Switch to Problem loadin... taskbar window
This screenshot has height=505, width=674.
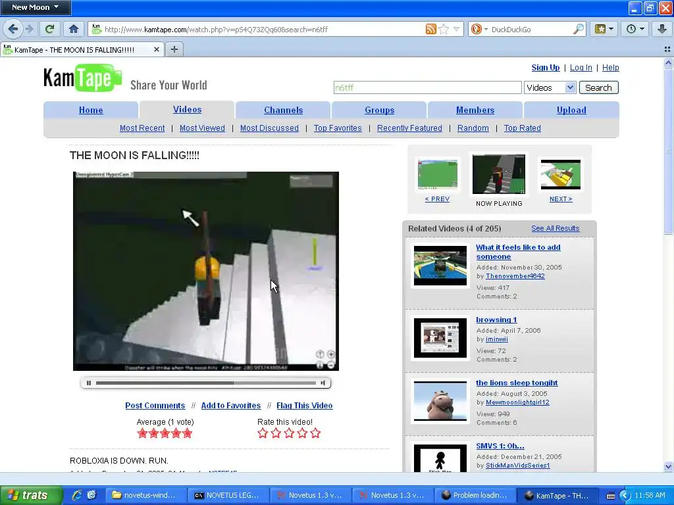pos(475,495)
